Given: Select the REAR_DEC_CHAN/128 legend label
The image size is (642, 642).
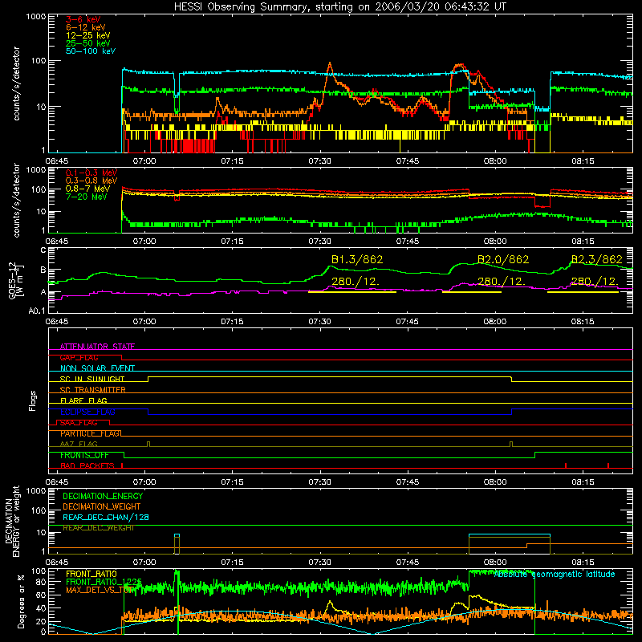Looking at the screenshot, I should point(106,518).
